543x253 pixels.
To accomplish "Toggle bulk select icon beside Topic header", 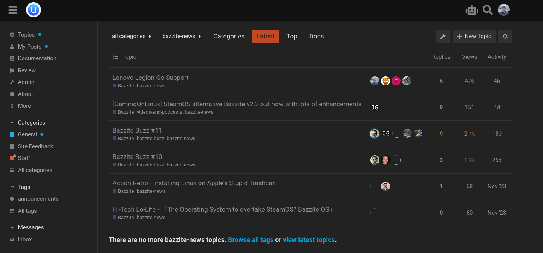I will point(116,57).
